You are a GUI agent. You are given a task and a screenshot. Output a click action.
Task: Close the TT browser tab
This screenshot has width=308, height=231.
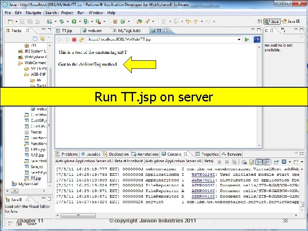(x=166, y=30)
